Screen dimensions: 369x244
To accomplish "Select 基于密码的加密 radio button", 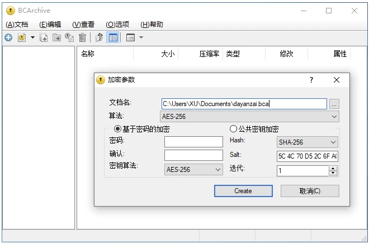I will pos(117,129).
